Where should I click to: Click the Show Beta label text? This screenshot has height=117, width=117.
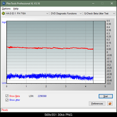pos(15,96)
